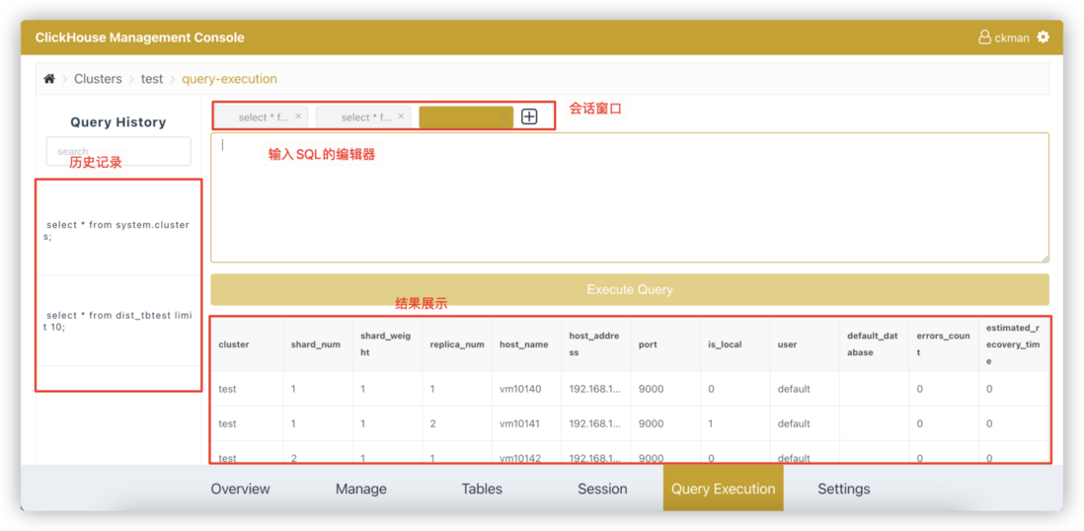Click the ClickHouse Management Console title
Image resolution: width=1084 pixels, height=531 pixels.
139,38
